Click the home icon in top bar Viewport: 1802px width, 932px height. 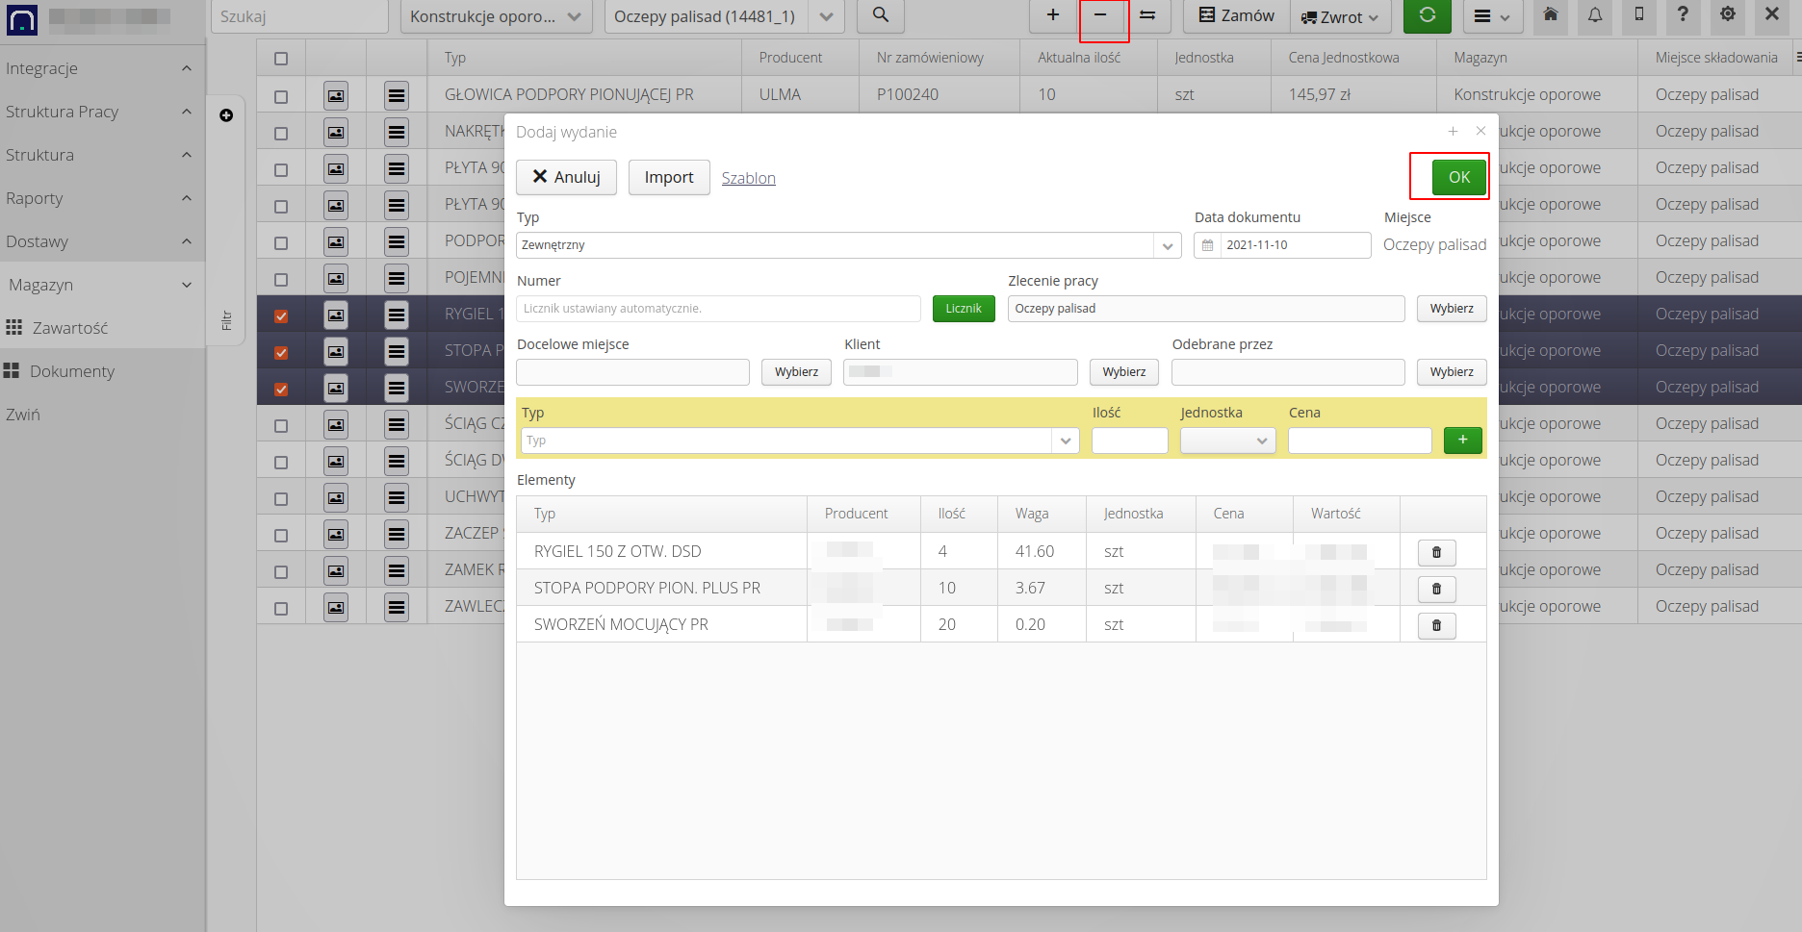click(x=1550, y=15)
